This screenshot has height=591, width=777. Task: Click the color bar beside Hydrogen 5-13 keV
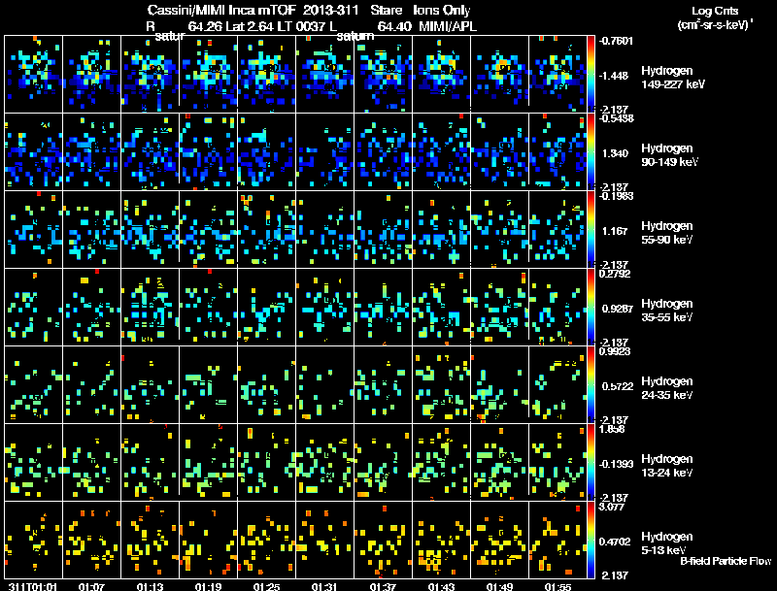coord(591,540)
